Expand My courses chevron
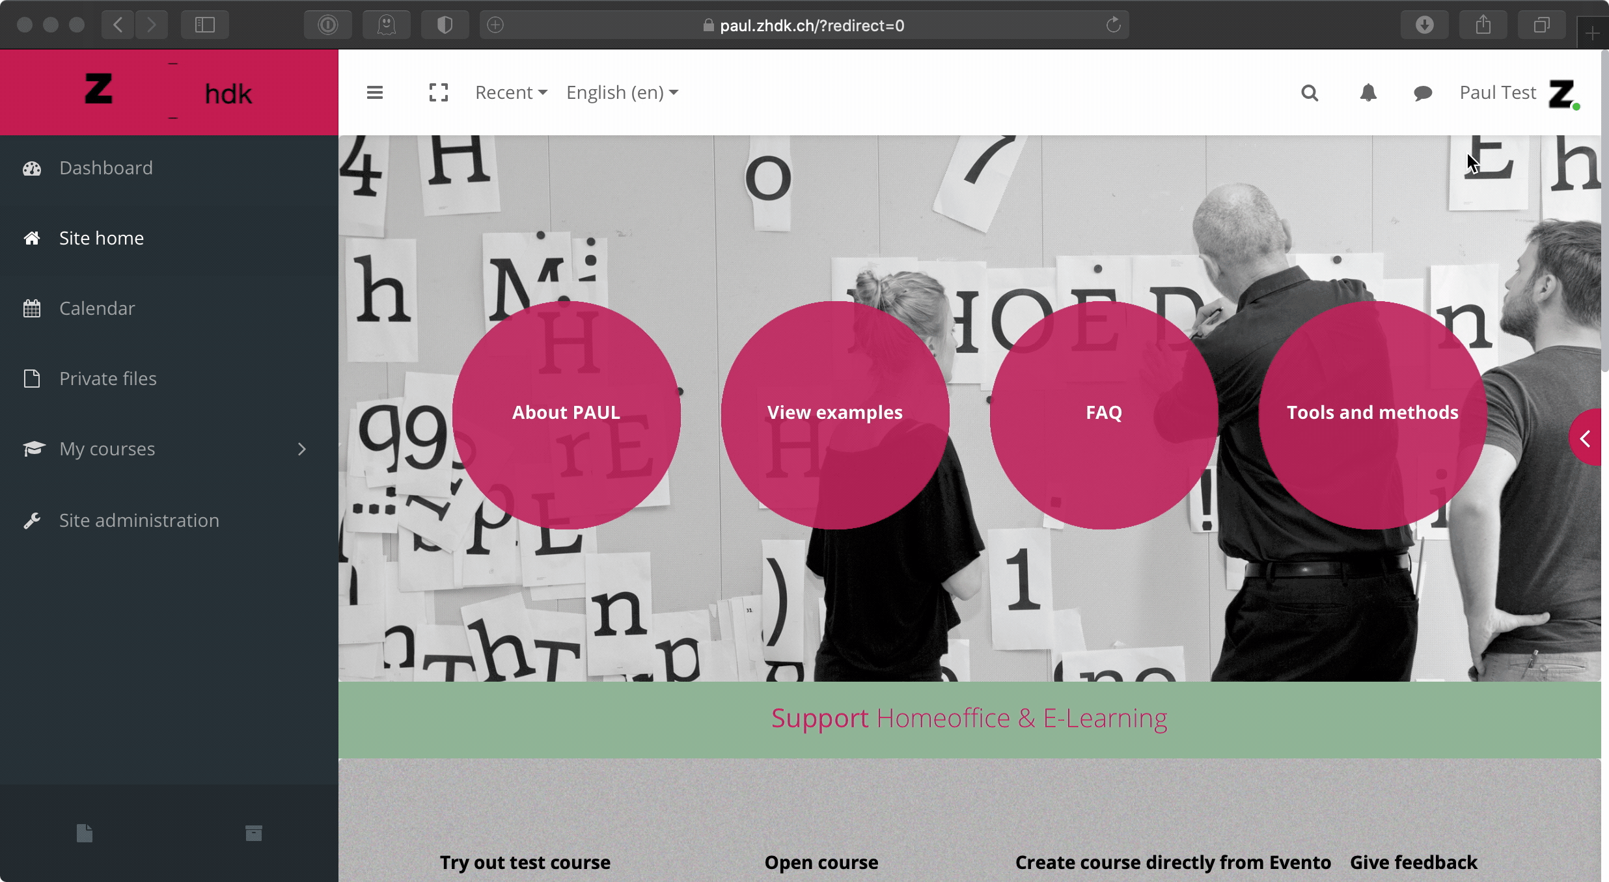Image resolution: width=1609 pixels, height=882 pixels. [x=301, y=449]
